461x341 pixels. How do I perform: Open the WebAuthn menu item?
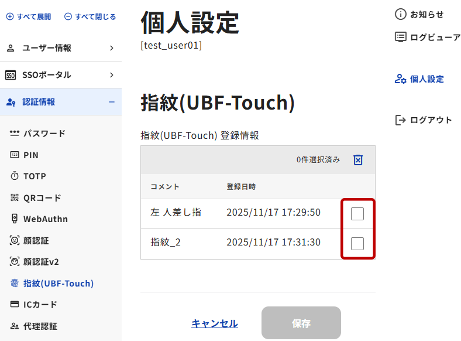click(45, 219)
